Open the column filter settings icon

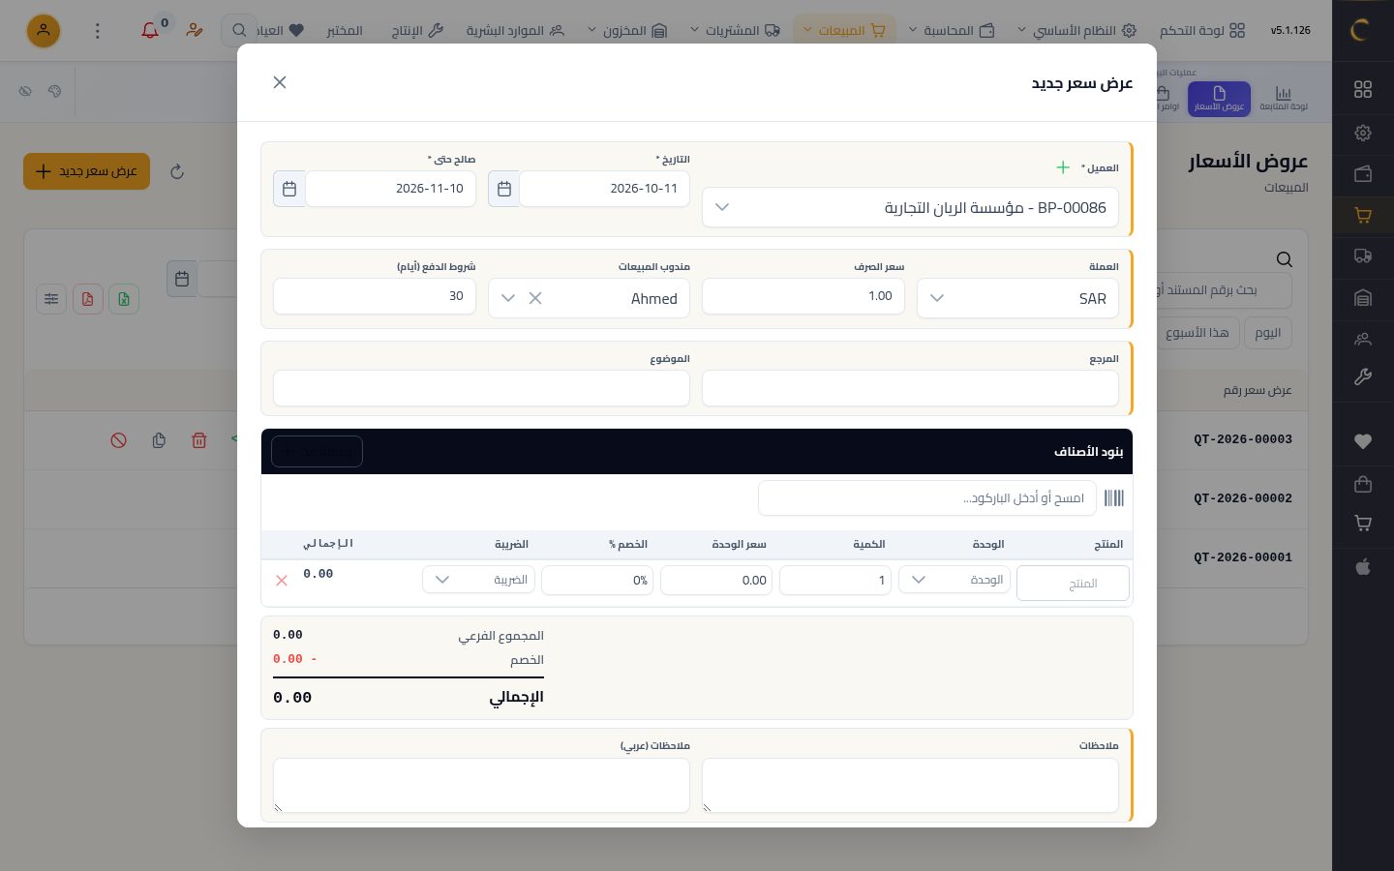pos(51,299)
